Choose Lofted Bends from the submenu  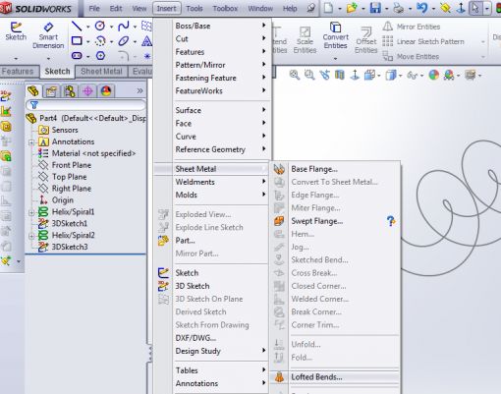(335, 377)
